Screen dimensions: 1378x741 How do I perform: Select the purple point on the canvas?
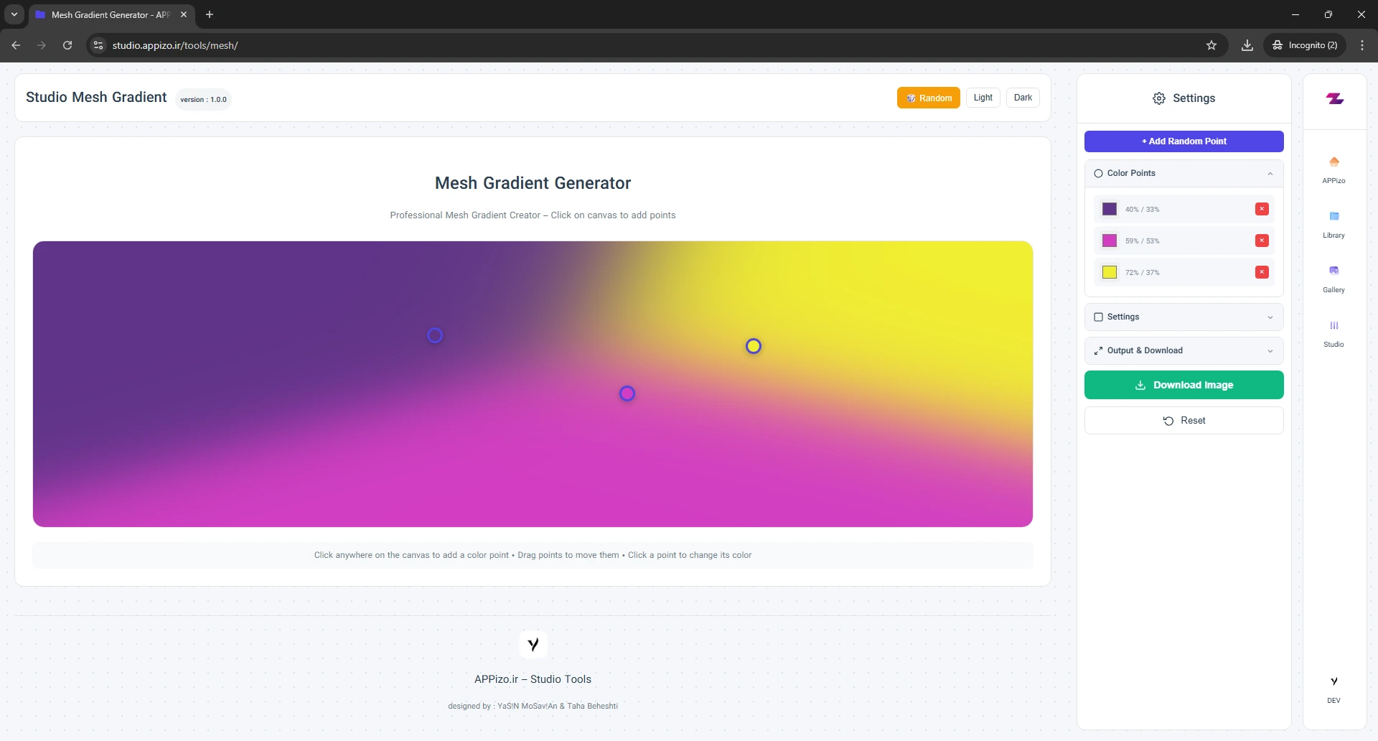point(435,335)
